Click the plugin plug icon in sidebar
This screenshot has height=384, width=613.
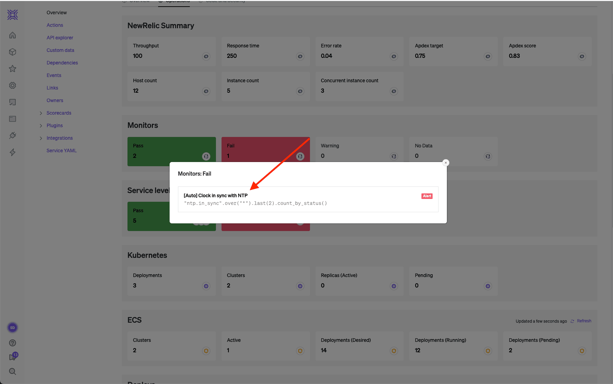pos(13,136)
